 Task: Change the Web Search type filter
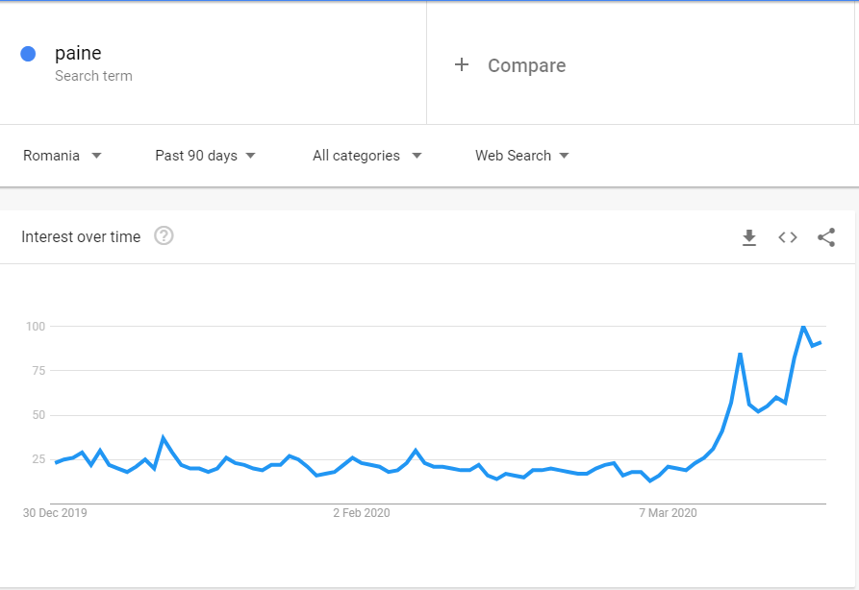521,155
